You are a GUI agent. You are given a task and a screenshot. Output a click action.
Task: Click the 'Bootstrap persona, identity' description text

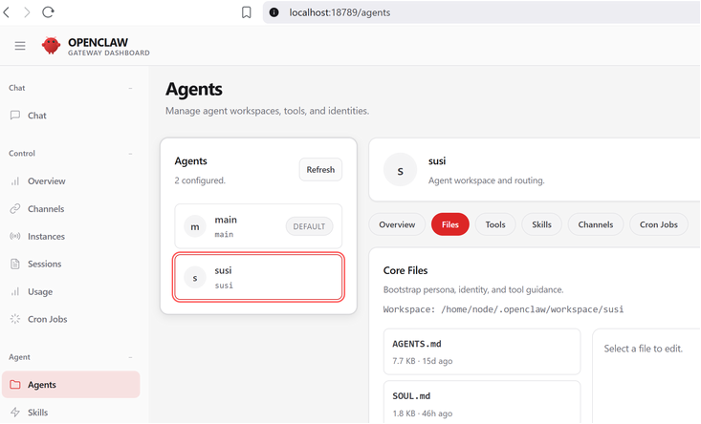click(473, 289)
